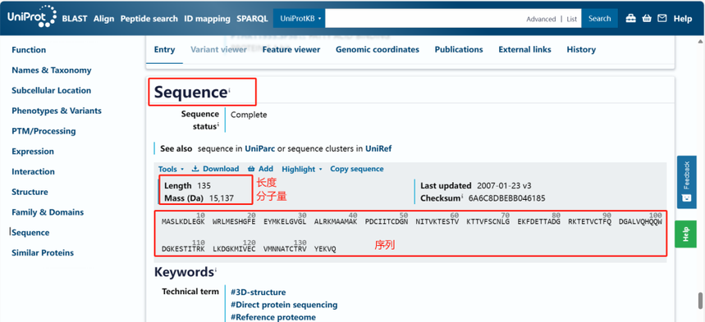The width and height of the screenshot is (705, 322).
Task: Click the final sequence block YEKVQ
Action: [325, 249]
